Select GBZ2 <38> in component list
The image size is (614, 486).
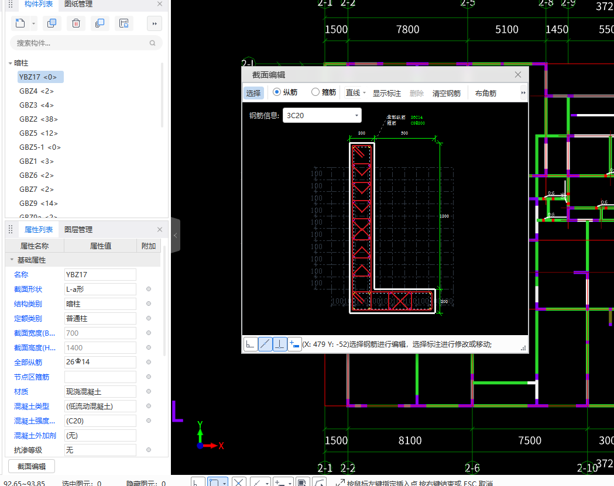tap(39, 119)
